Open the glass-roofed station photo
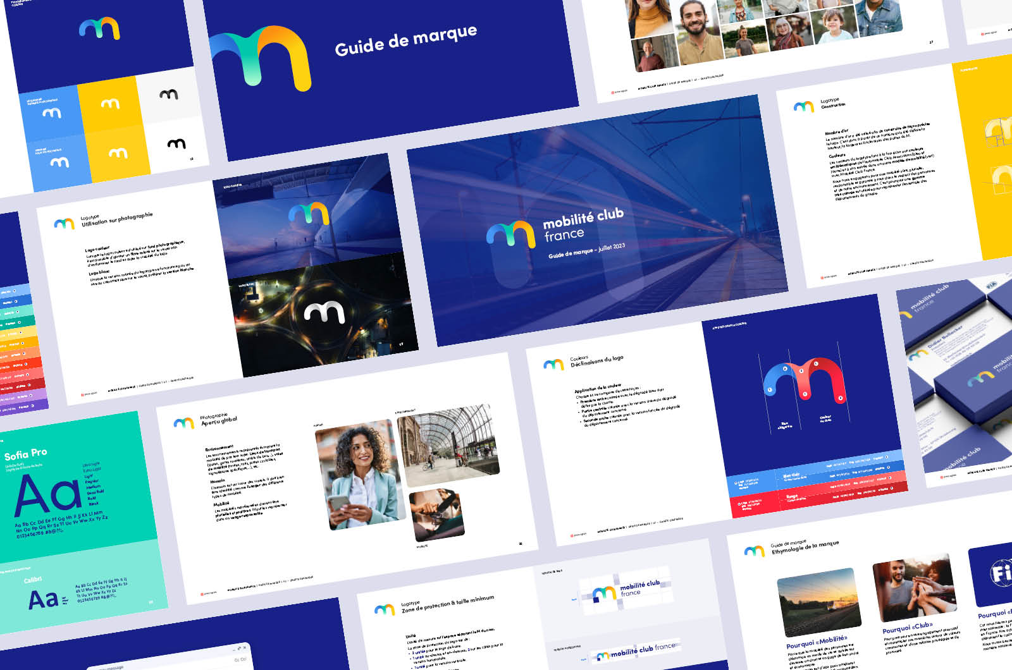 pos(448,446)
